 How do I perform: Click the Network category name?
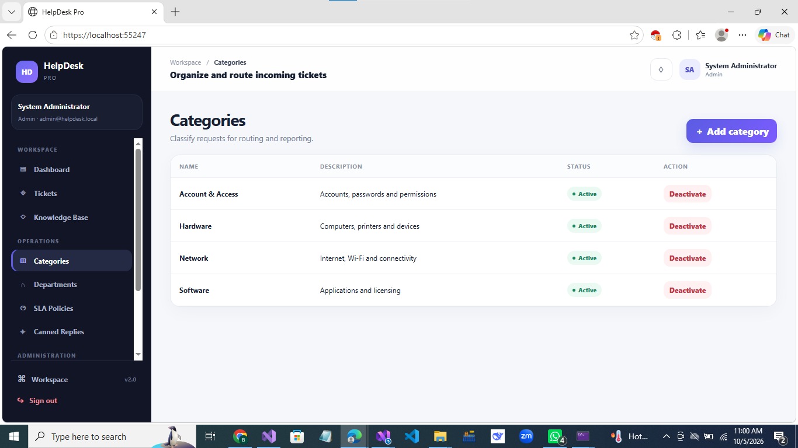click(x=193, y=258)
